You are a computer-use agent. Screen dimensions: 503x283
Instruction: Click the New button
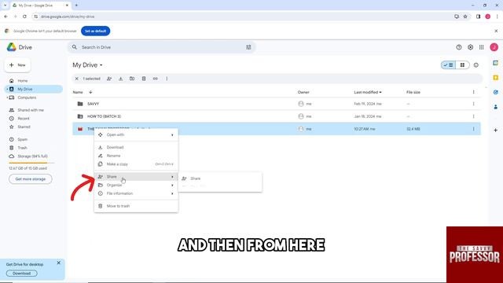pyautogui.click(x=17, y=65)
